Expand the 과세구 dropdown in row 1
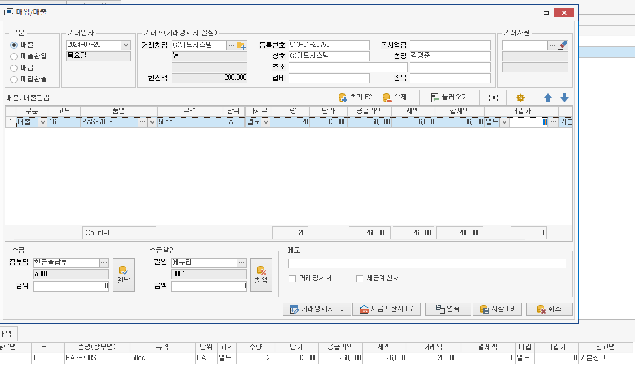Viewport: 635px width, 381px height. (266, 122)
